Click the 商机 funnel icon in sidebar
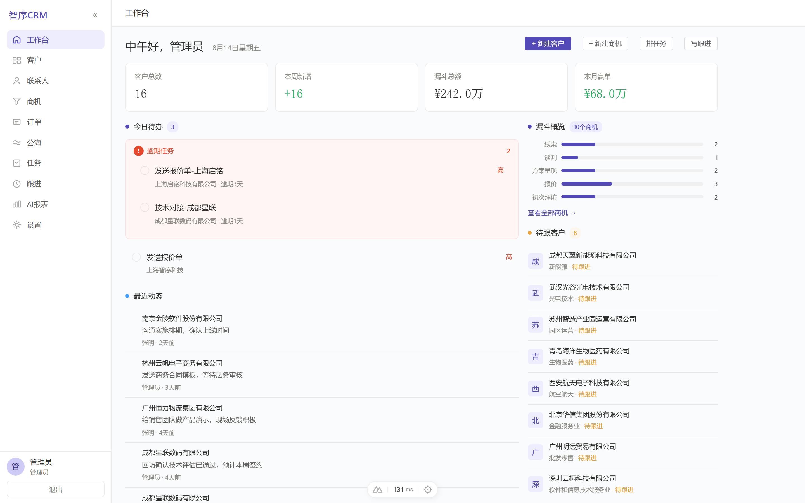This screenshot has height=503, width=805. click(17, 101)
